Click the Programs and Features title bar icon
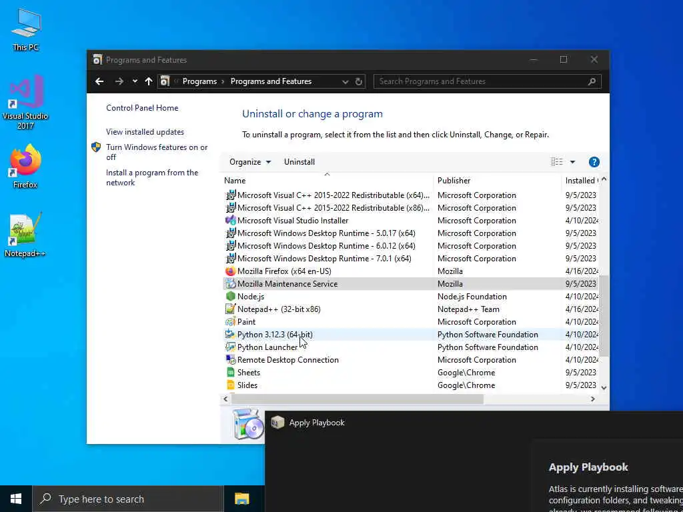This screenshot has width=683, height=512. coord(97,59)
